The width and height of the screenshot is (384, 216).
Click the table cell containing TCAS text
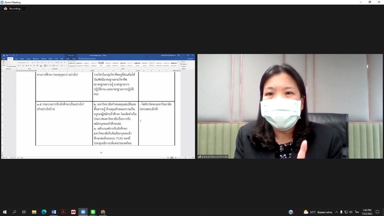click(115, 124)
